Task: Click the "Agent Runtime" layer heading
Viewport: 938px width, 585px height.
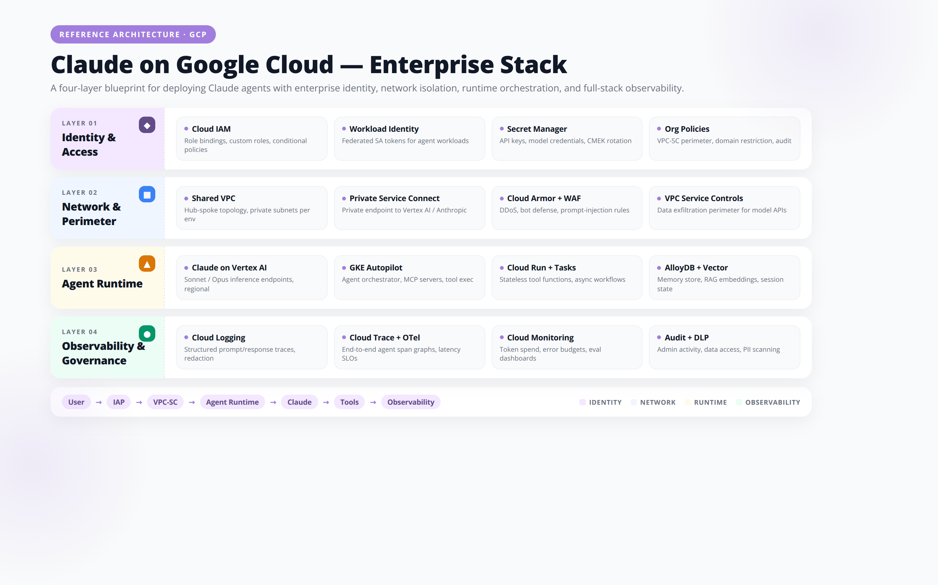Action: [x=102, y=284]
